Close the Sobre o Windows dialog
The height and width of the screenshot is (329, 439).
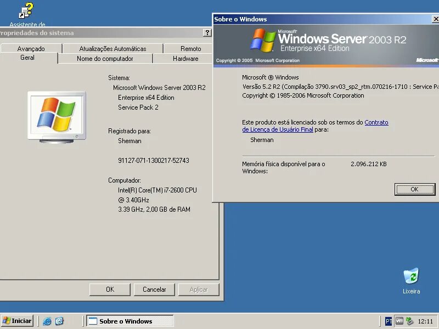click(x=436, y=19)
